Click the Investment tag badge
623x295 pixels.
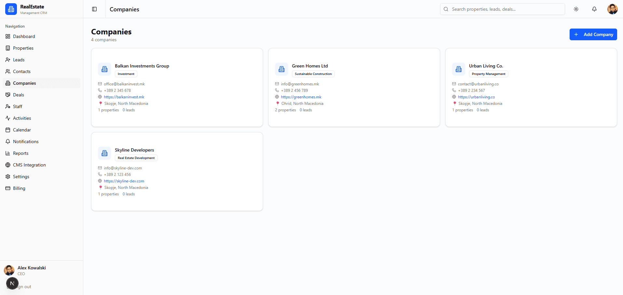[x=126, y=74]
